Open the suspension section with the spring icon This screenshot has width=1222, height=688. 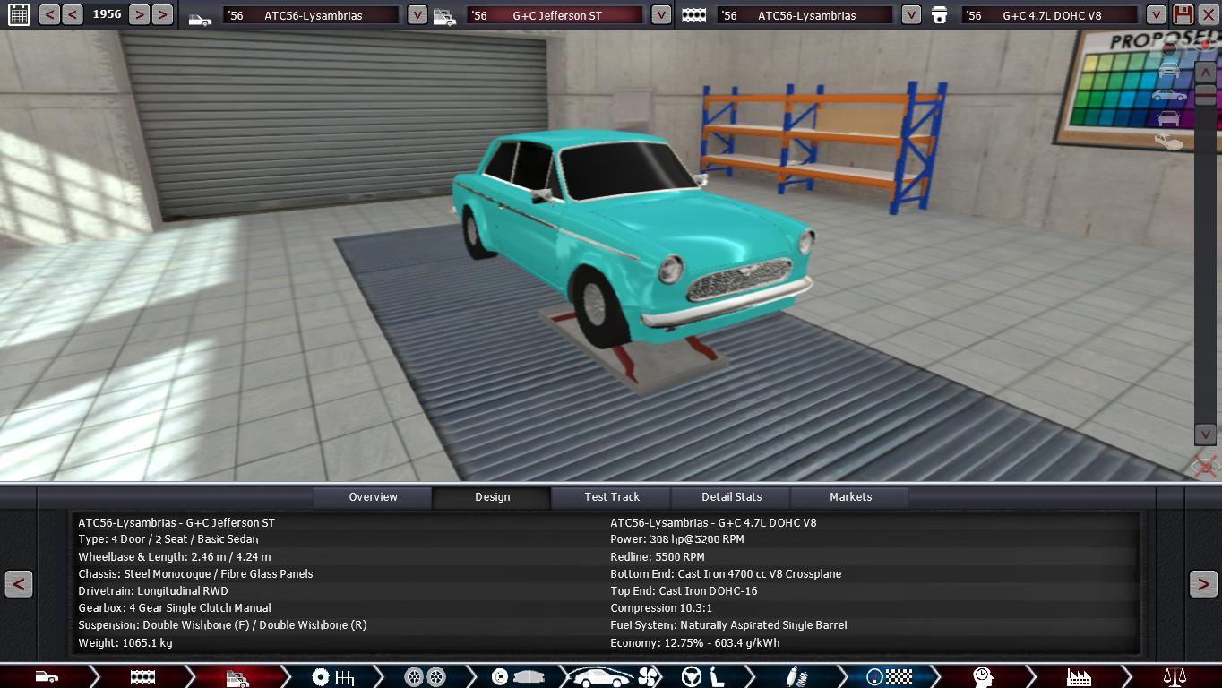[794, 676]
